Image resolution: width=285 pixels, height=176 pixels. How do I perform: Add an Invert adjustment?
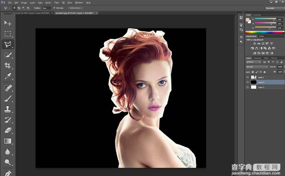pyautogui.click(x=254, y=53)
